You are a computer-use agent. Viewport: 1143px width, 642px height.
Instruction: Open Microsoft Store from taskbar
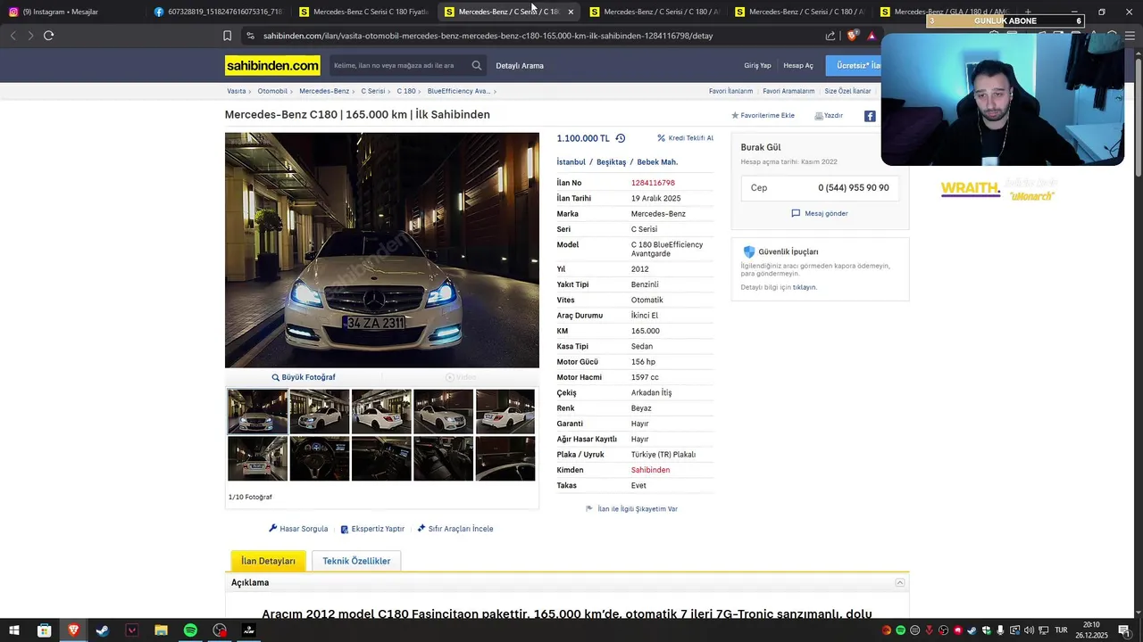[x=44, y=630]
